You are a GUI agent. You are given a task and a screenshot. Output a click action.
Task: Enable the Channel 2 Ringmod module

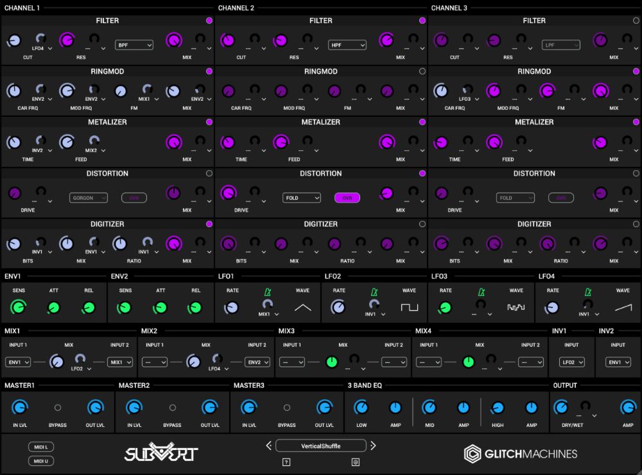coord(422,71)
